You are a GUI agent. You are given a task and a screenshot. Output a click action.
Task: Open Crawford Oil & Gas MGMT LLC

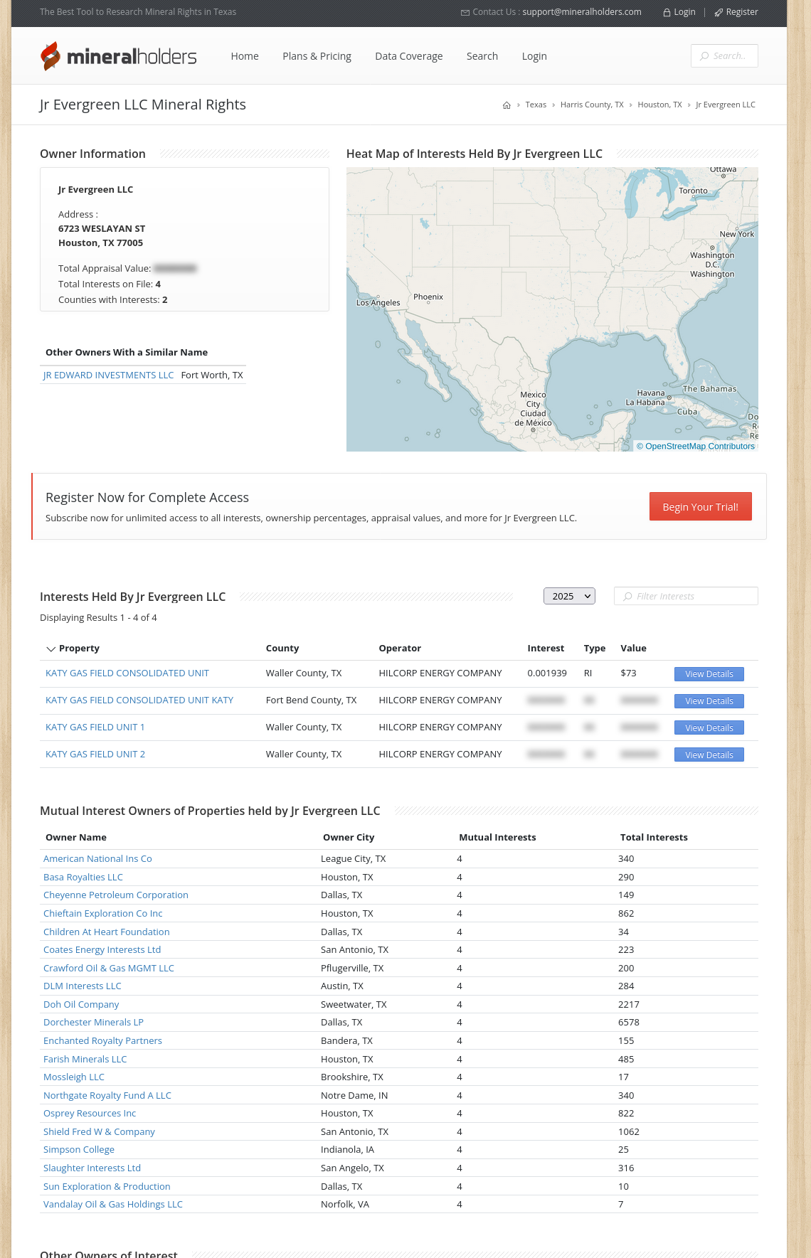109,969
